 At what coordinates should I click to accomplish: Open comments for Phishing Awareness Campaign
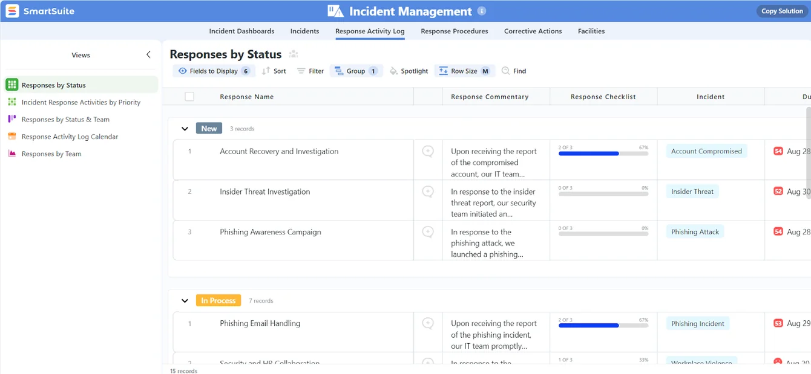(x=428, y=232)
